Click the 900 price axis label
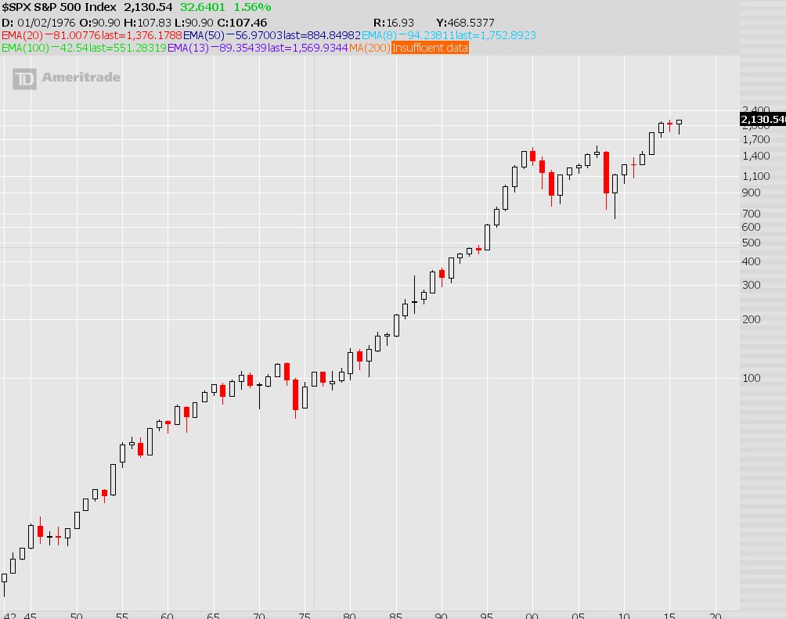This screenshot has height=619, width=786. [x=751, y=193]
